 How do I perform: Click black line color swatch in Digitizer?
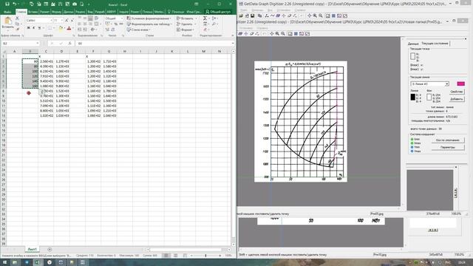pyautogui.click(x=412, y=97)
